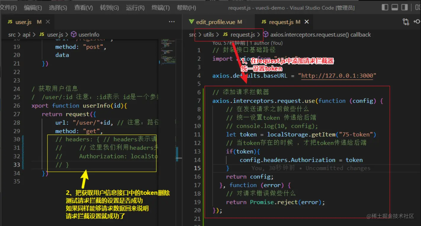Click the 'You, 30秒钟前 • Uncommitted changes' blame text

311,168
